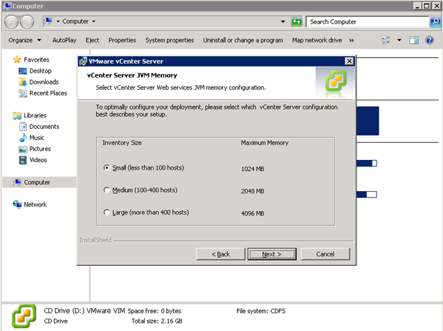443x331 pixels.
Task: Click the Favorites star icon
Action: pyautogui.click(x=17, y=60)
